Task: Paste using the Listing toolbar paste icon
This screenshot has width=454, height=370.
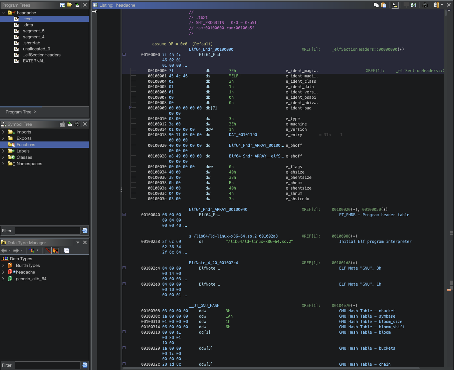Action: (383, 5)
